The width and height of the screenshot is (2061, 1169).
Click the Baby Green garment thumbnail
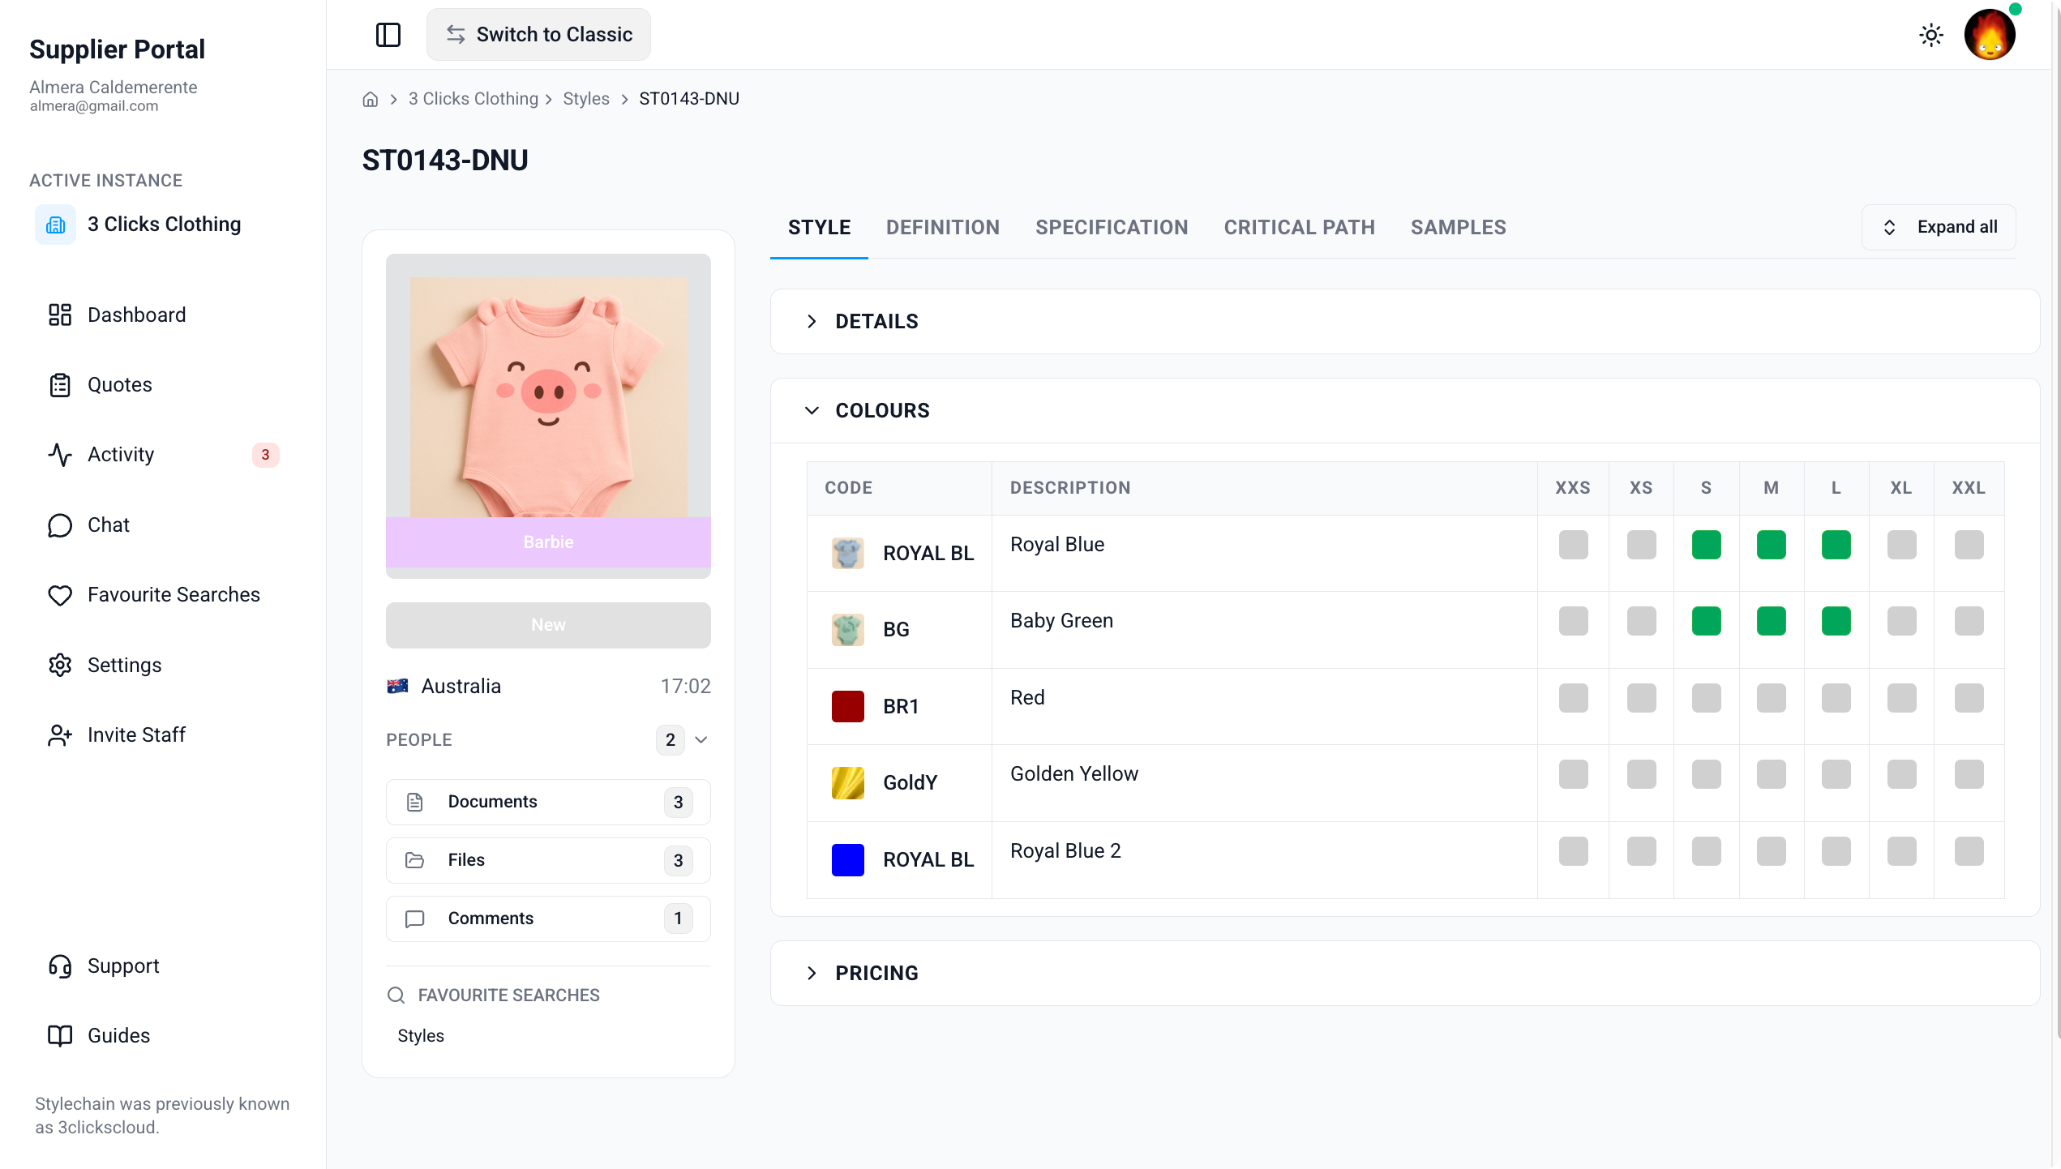[847, 629]
